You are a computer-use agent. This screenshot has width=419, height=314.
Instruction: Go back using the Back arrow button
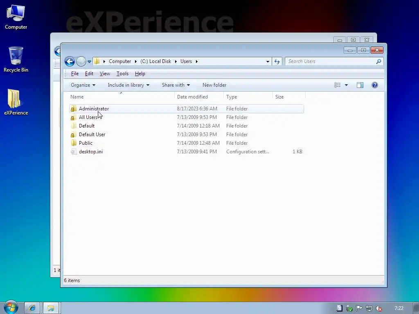pos(70,61)
